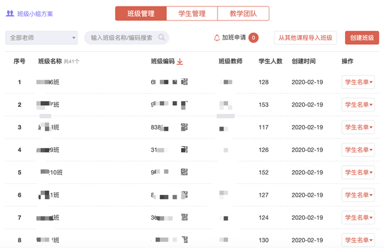
Task: Click the 创建班级 button
Action: coord(362,38)
